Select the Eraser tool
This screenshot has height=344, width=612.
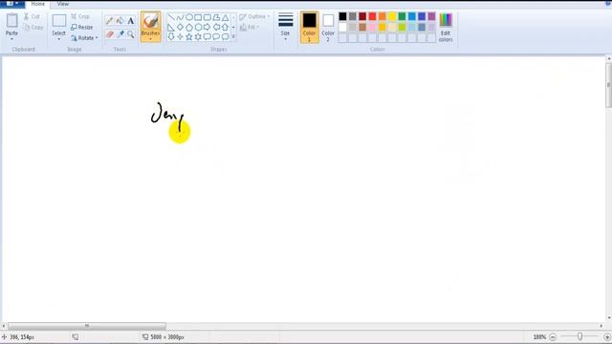[x=110, y=34]
